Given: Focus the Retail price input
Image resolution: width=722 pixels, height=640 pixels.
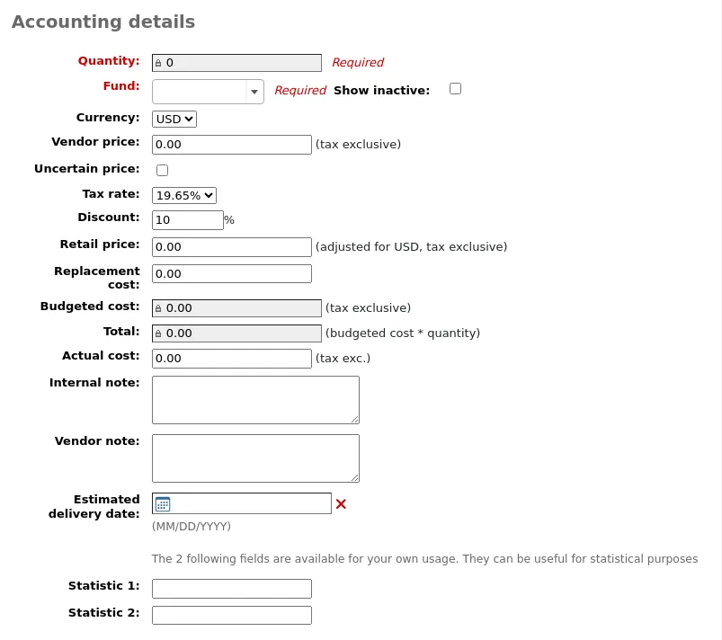Looking at the screenshot, I should click(232, 247).
